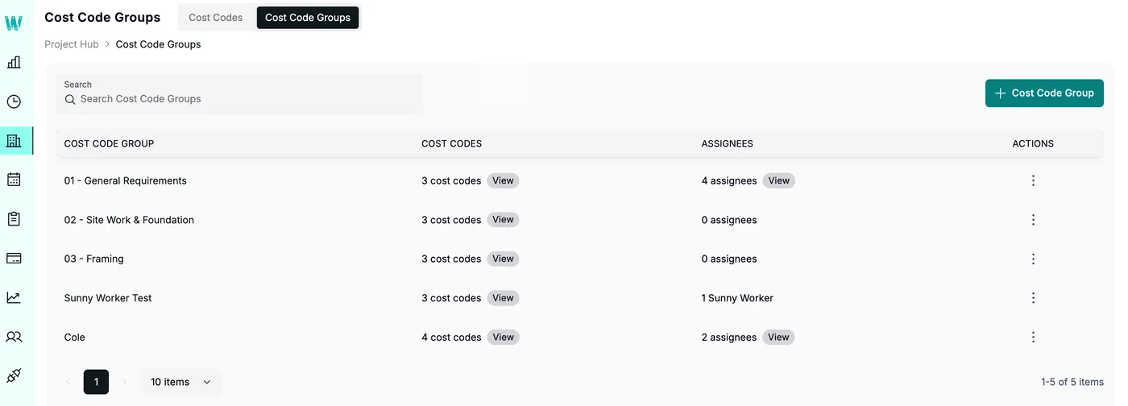The width and height of the screenshot is (1128, 406).
Task: View assignees for 01 - General Requirements
Action: [778, 180]
